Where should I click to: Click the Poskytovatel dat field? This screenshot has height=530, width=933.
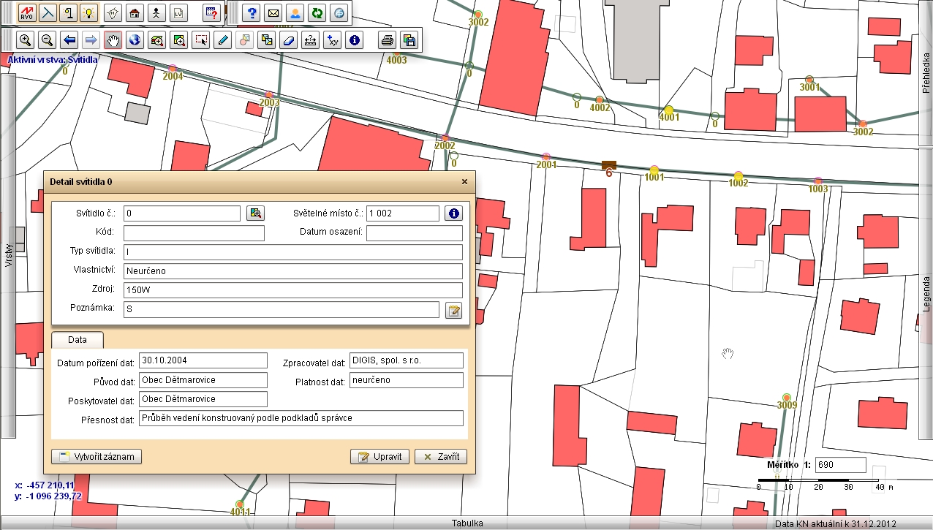(x=203, y=399)
